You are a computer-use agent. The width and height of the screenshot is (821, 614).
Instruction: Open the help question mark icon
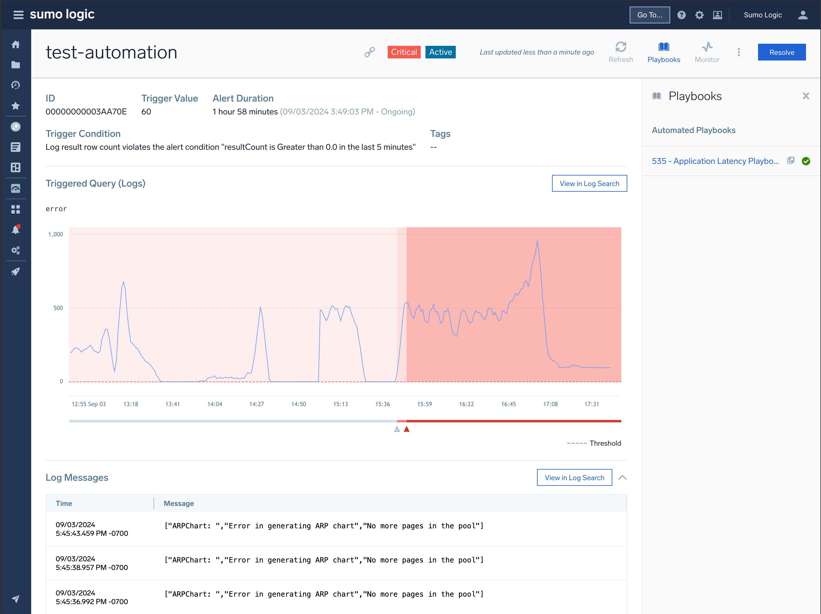tap(682, 15)
